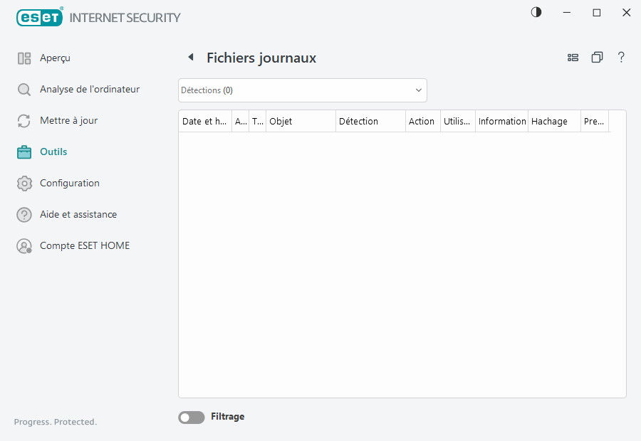Open the Compte ESET HOME section
Image resolution: width=641 pixels, height=441 pixels.
coord(85,245)
